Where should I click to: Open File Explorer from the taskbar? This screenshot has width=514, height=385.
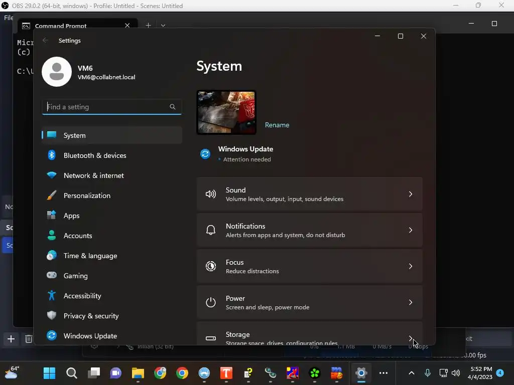(x=138, y=373)
